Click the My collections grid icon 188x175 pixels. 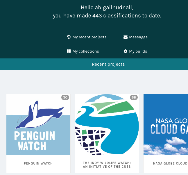point(69,51)
